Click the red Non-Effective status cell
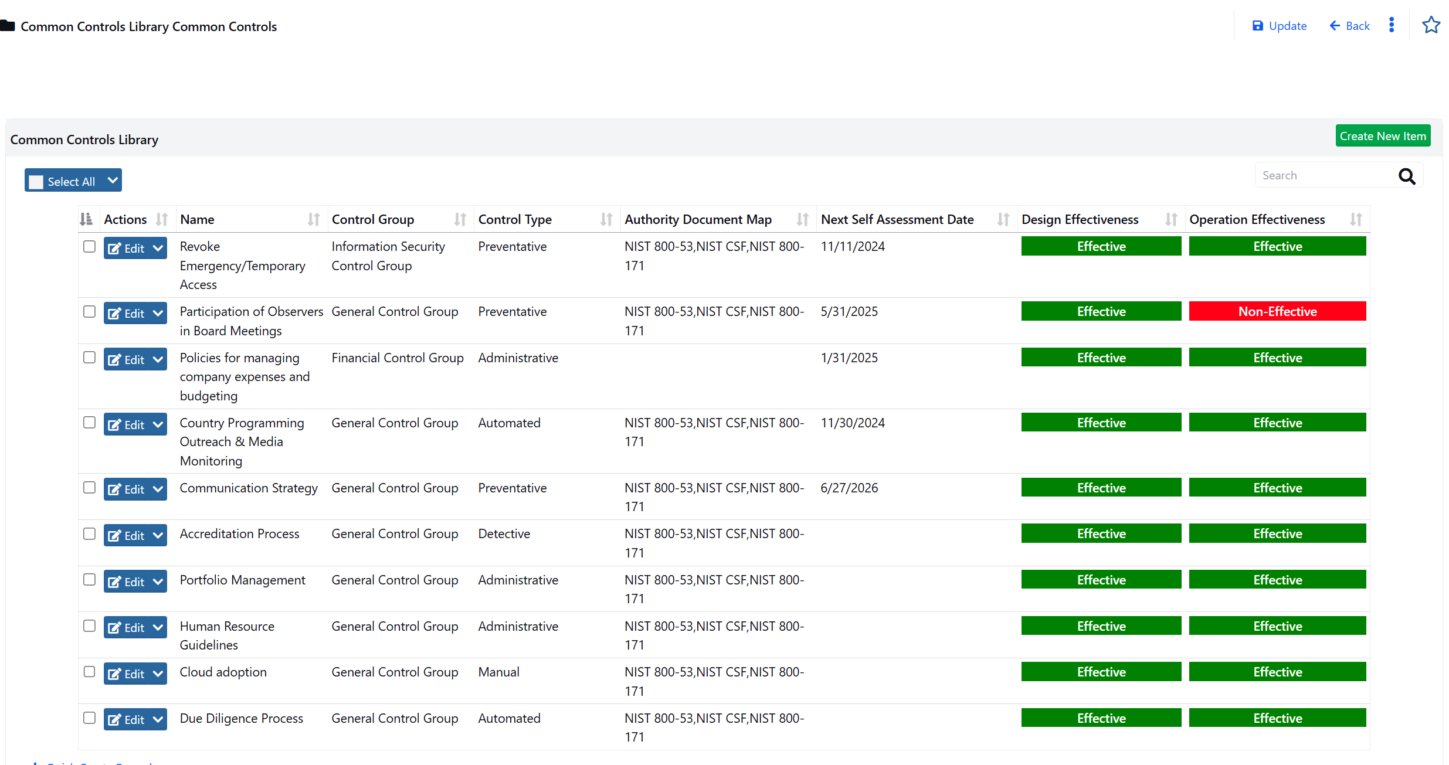Viewport: 1449px width, 765px height. tap(1277, 311)
